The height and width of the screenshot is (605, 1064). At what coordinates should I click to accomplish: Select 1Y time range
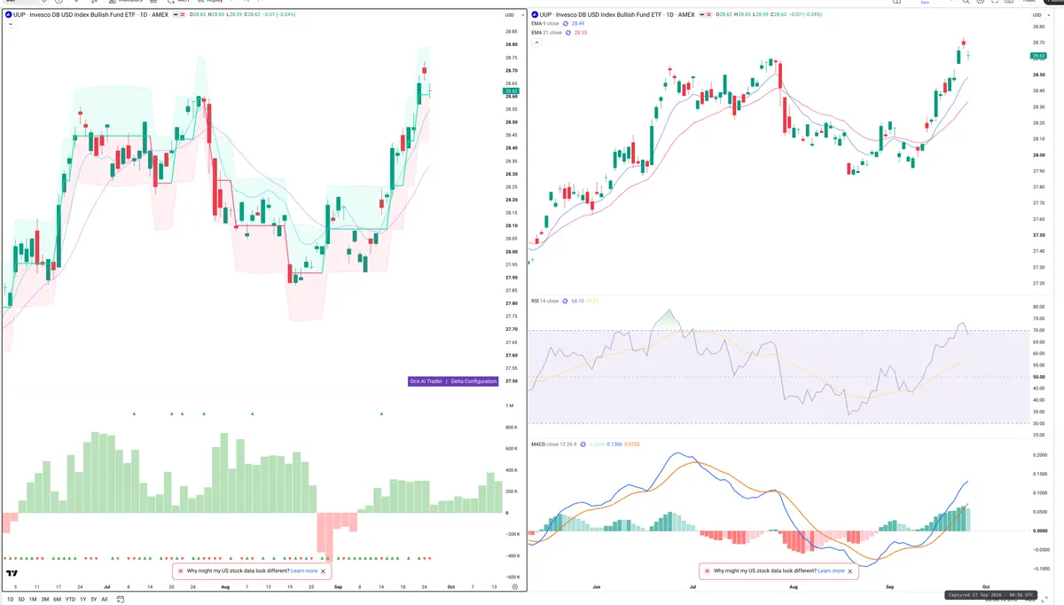coord(83,600)
